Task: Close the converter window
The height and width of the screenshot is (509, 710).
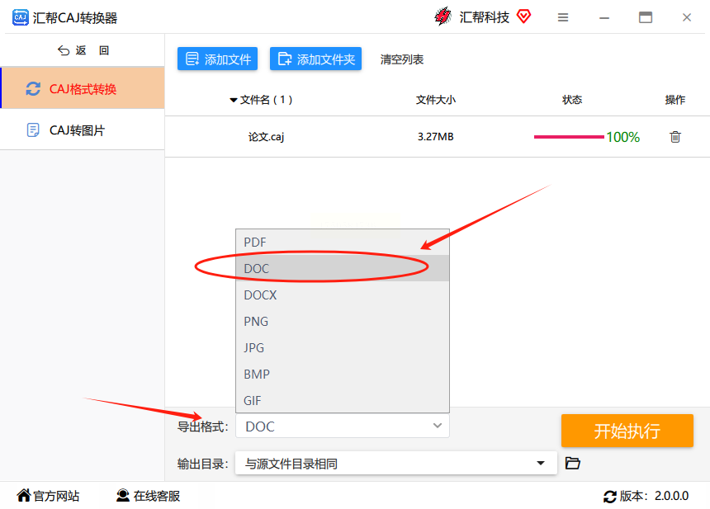Action: [687, 17]
